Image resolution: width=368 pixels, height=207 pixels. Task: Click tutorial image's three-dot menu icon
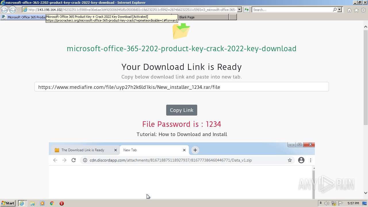click(x=310, y=160)
